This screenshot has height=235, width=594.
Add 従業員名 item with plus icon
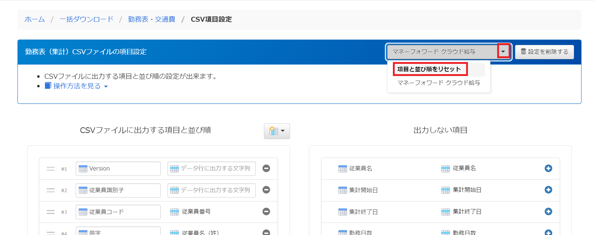pos(548,168)
